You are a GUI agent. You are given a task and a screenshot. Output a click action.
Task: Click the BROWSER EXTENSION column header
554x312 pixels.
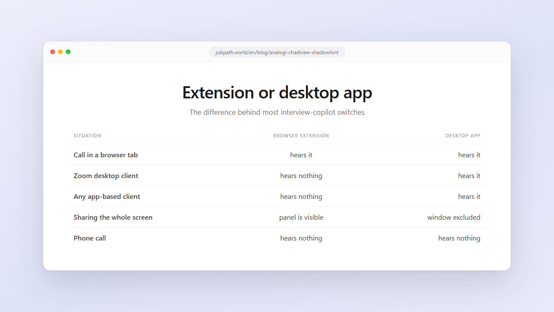point(301,136)
